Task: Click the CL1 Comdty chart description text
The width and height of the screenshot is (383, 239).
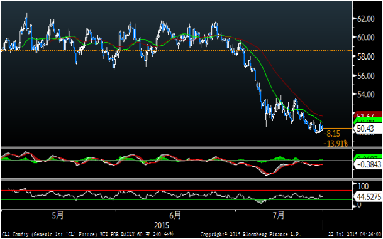Action: [x=88, y=235]
